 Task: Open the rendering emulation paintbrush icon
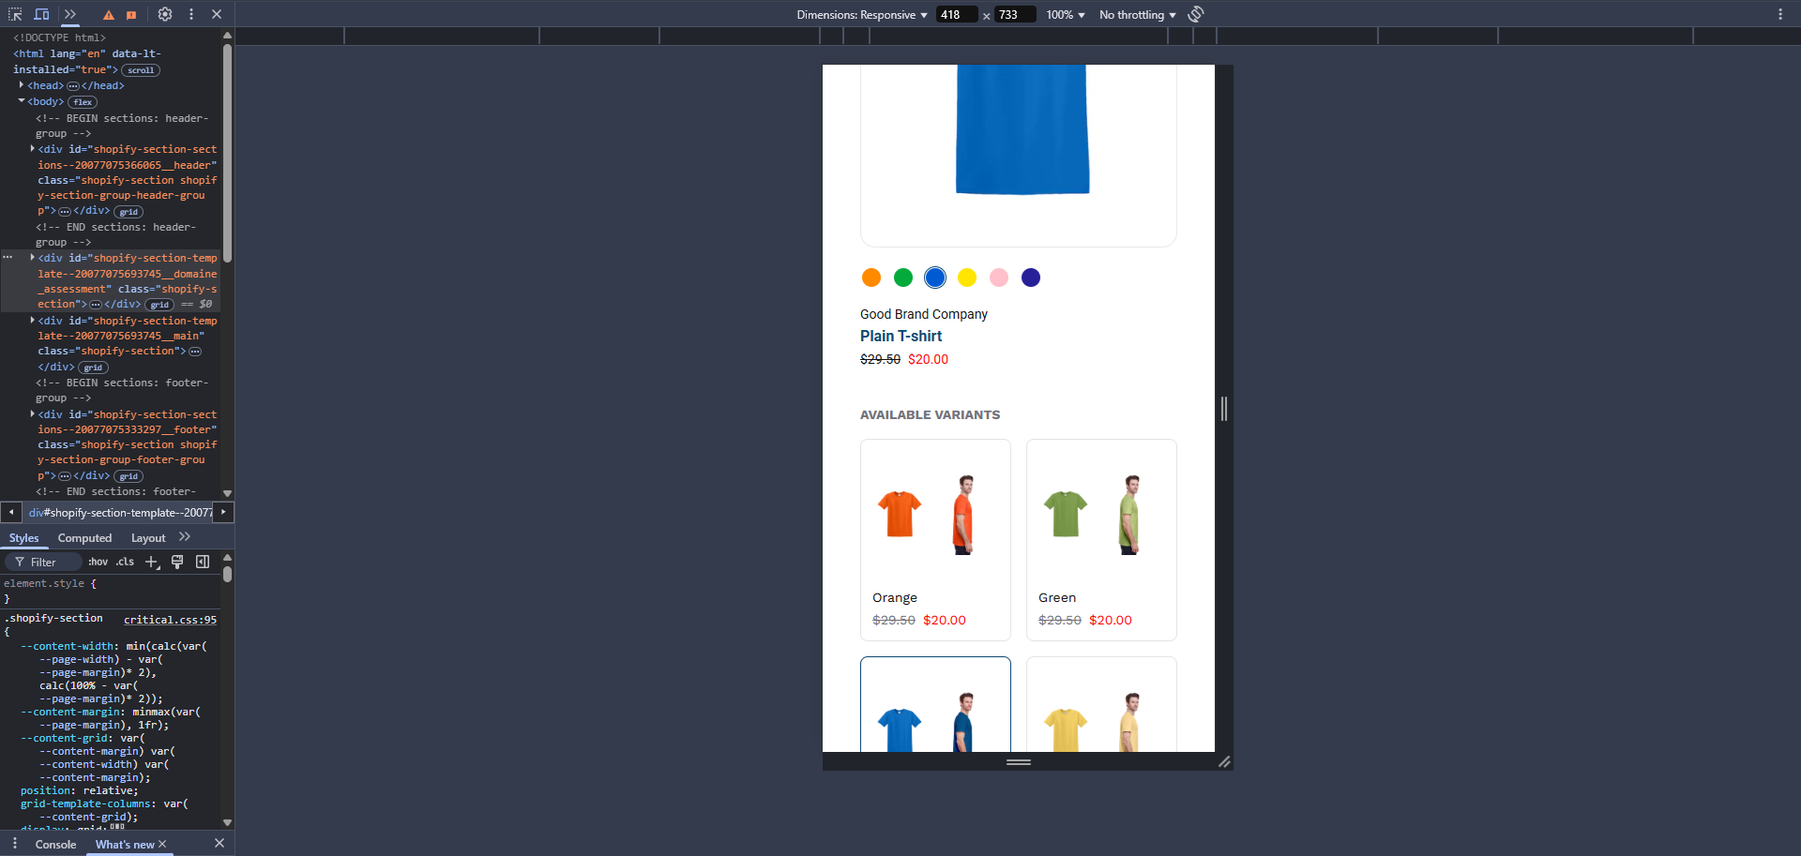[x=177, y=562]
